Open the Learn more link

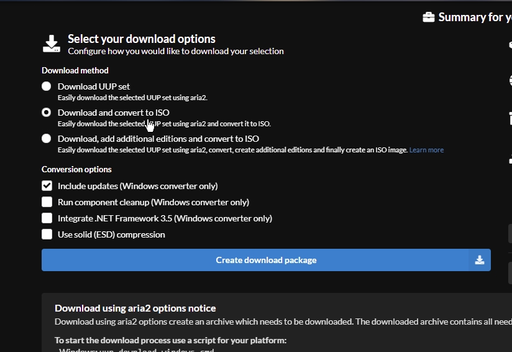click(x=426, y=150)
